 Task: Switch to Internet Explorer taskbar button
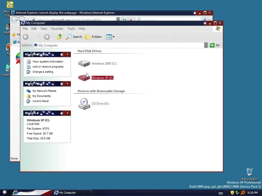31,193
